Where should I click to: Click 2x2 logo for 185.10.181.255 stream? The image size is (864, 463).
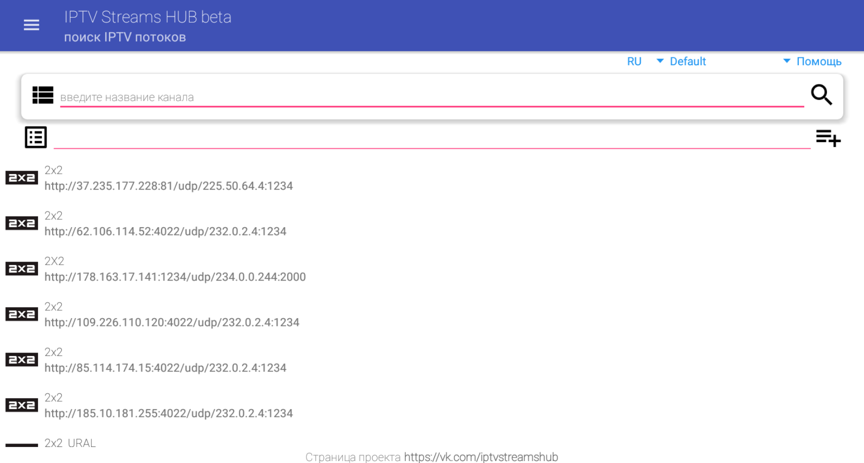[22, 405]
